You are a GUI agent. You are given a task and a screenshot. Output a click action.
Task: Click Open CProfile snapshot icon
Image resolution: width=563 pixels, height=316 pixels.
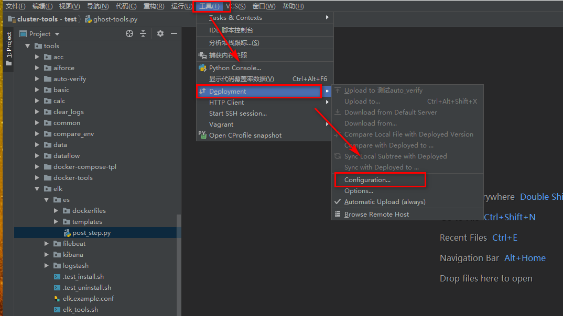click(x=202, y=135)
